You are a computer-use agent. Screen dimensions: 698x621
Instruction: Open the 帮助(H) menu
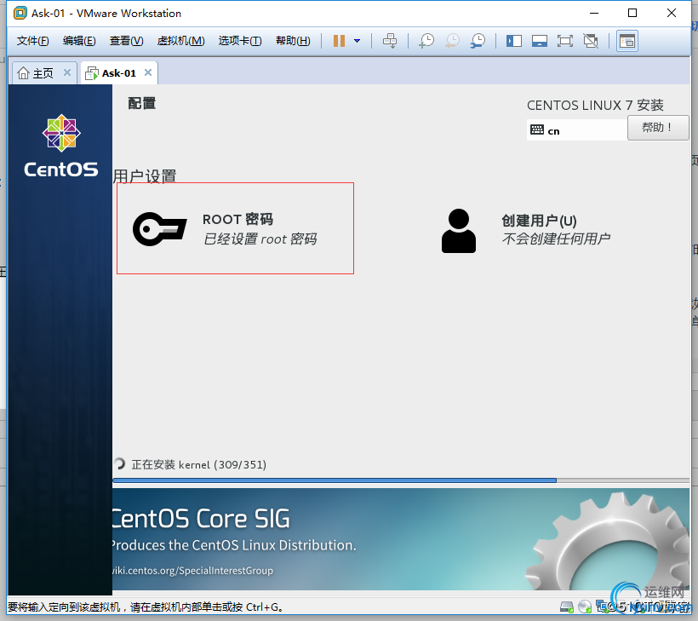[x=293, y=41]
